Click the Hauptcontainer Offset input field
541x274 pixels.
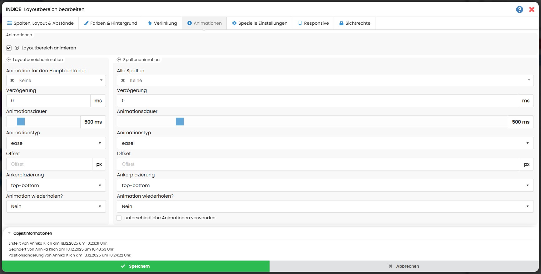coord(49,164)
